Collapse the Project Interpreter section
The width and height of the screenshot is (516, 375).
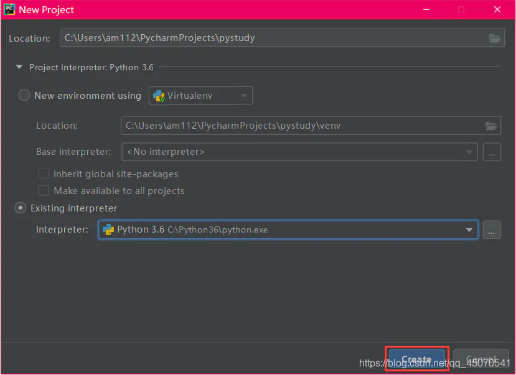coord(19,67)
